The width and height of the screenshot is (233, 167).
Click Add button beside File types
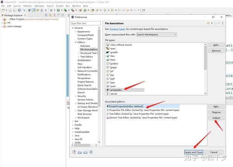(216, 45)
